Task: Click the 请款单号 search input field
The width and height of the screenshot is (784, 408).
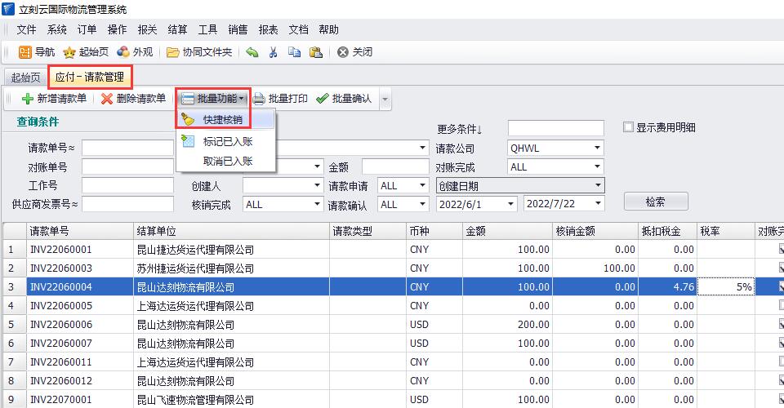Action: point(127,149)
